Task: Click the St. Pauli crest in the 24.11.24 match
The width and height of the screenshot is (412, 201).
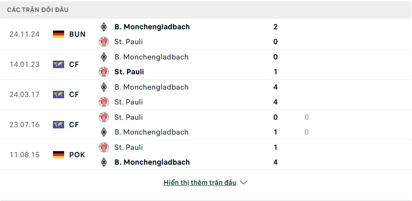Action: coord(104,42)
